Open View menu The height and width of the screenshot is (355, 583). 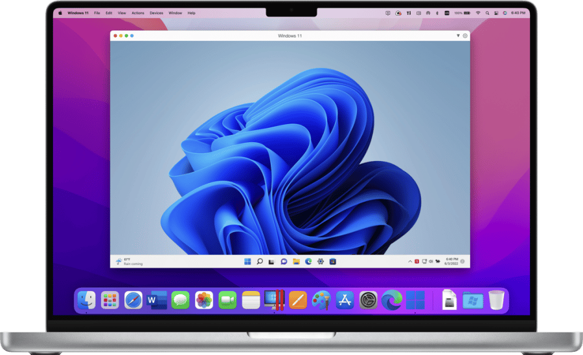pos(122,13)
